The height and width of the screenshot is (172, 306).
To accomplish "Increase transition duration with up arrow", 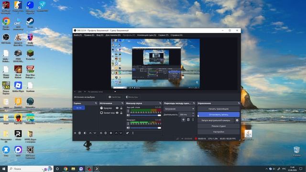I will 193,114.
